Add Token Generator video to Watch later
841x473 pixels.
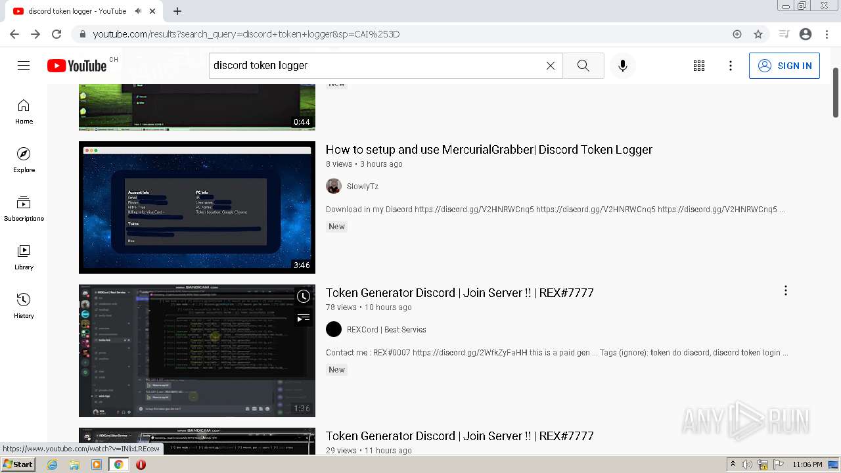tap(303, 296)
